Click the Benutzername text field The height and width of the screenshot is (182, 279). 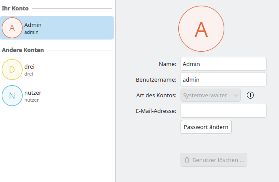(223, 79)
